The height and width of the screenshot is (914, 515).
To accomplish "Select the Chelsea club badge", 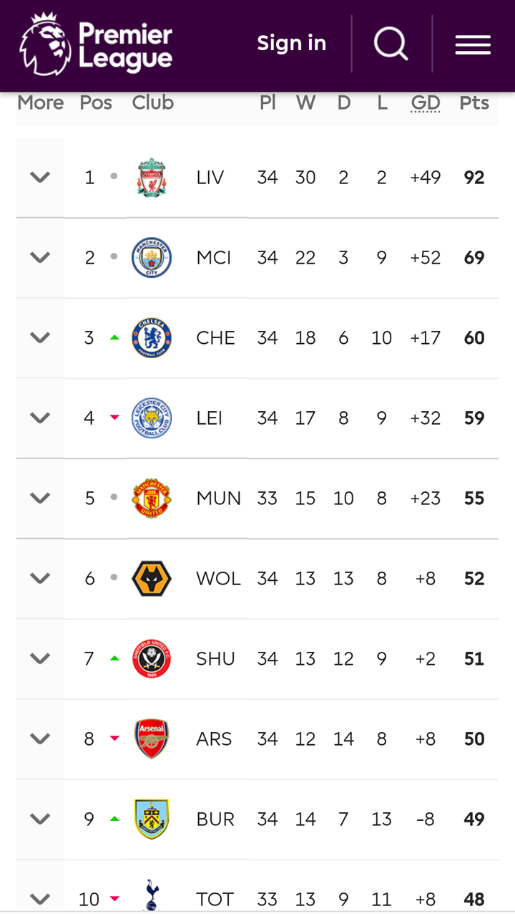I will (152, 338).
